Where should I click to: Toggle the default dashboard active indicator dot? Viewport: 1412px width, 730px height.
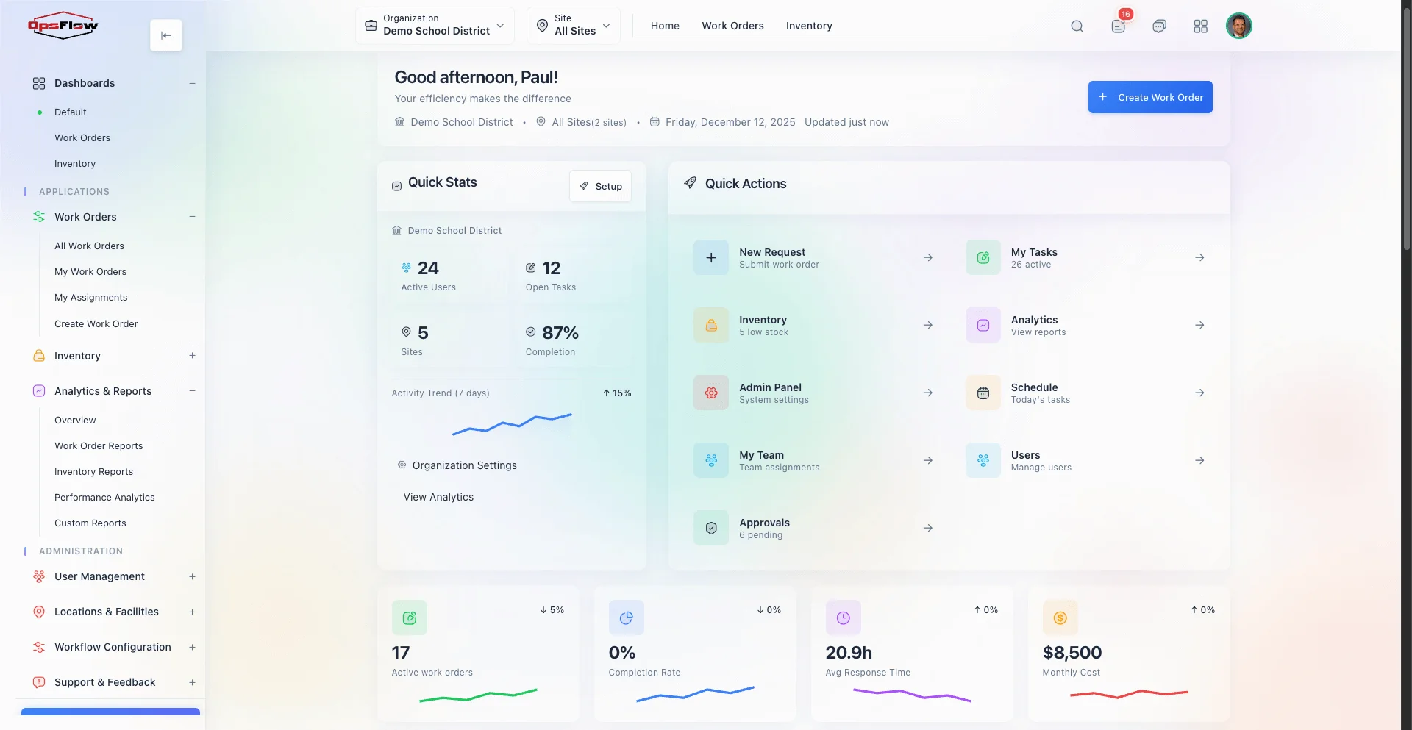[x=39, y=112]
